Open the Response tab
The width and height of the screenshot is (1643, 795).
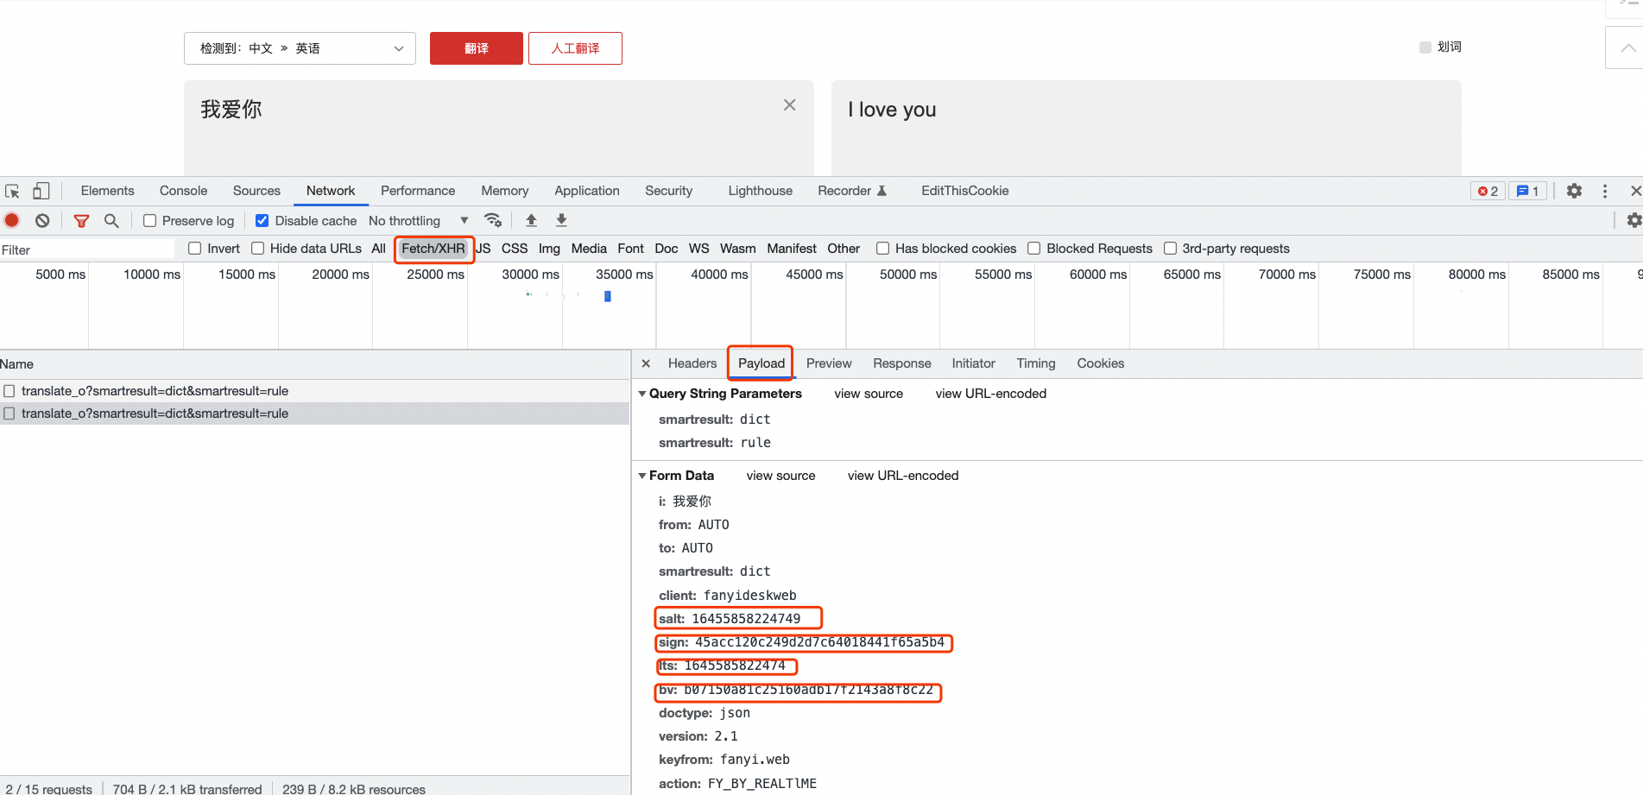[x=902, y=363]
